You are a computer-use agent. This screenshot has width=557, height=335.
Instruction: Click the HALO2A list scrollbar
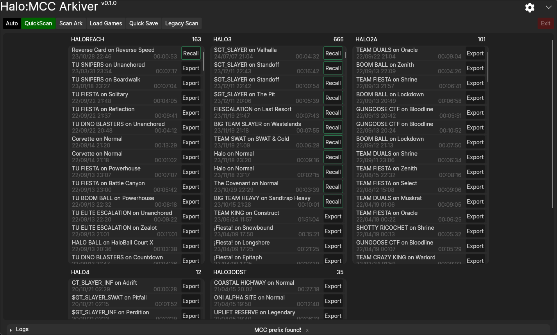pos(488,67)
